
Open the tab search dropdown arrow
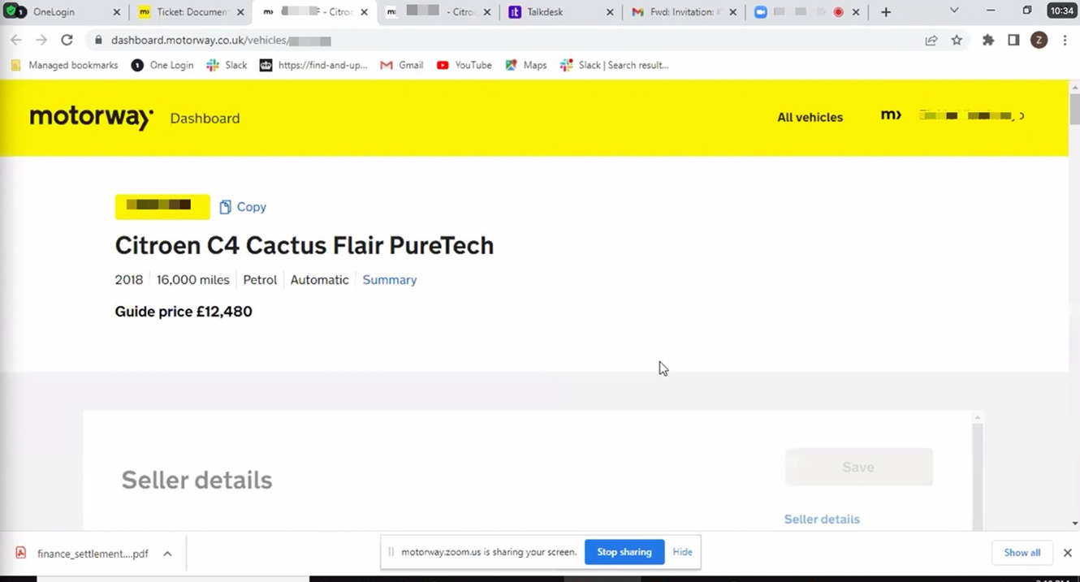click(954, 11)
